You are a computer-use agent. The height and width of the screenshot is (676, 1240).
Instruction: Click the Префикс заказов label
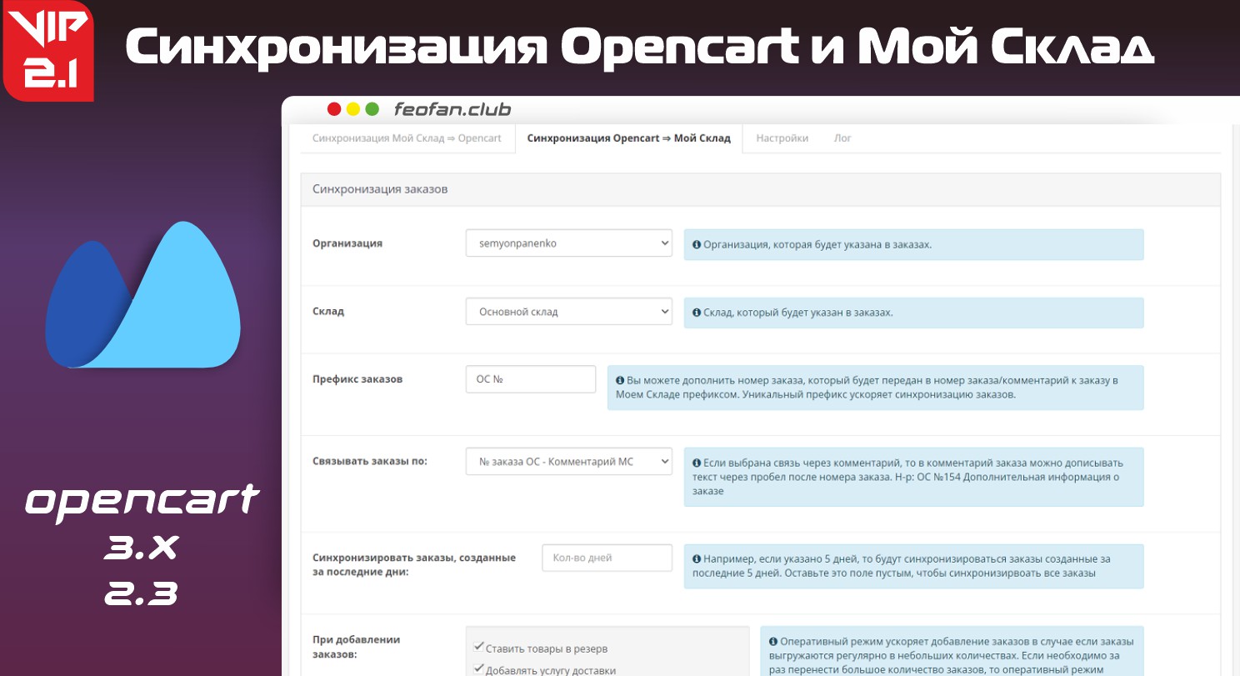357,378
